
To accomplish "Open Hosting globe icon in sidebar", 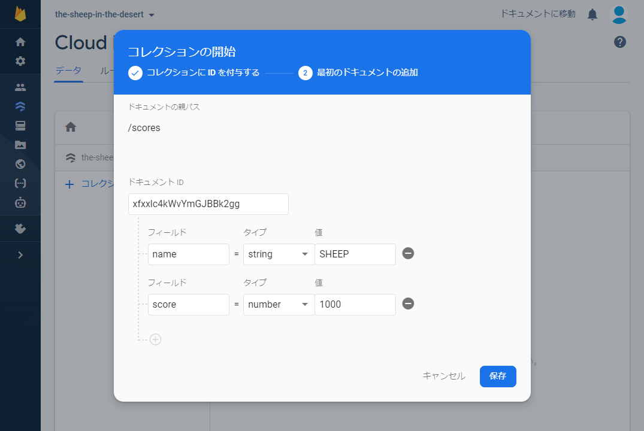I will [x=20, y=164].
